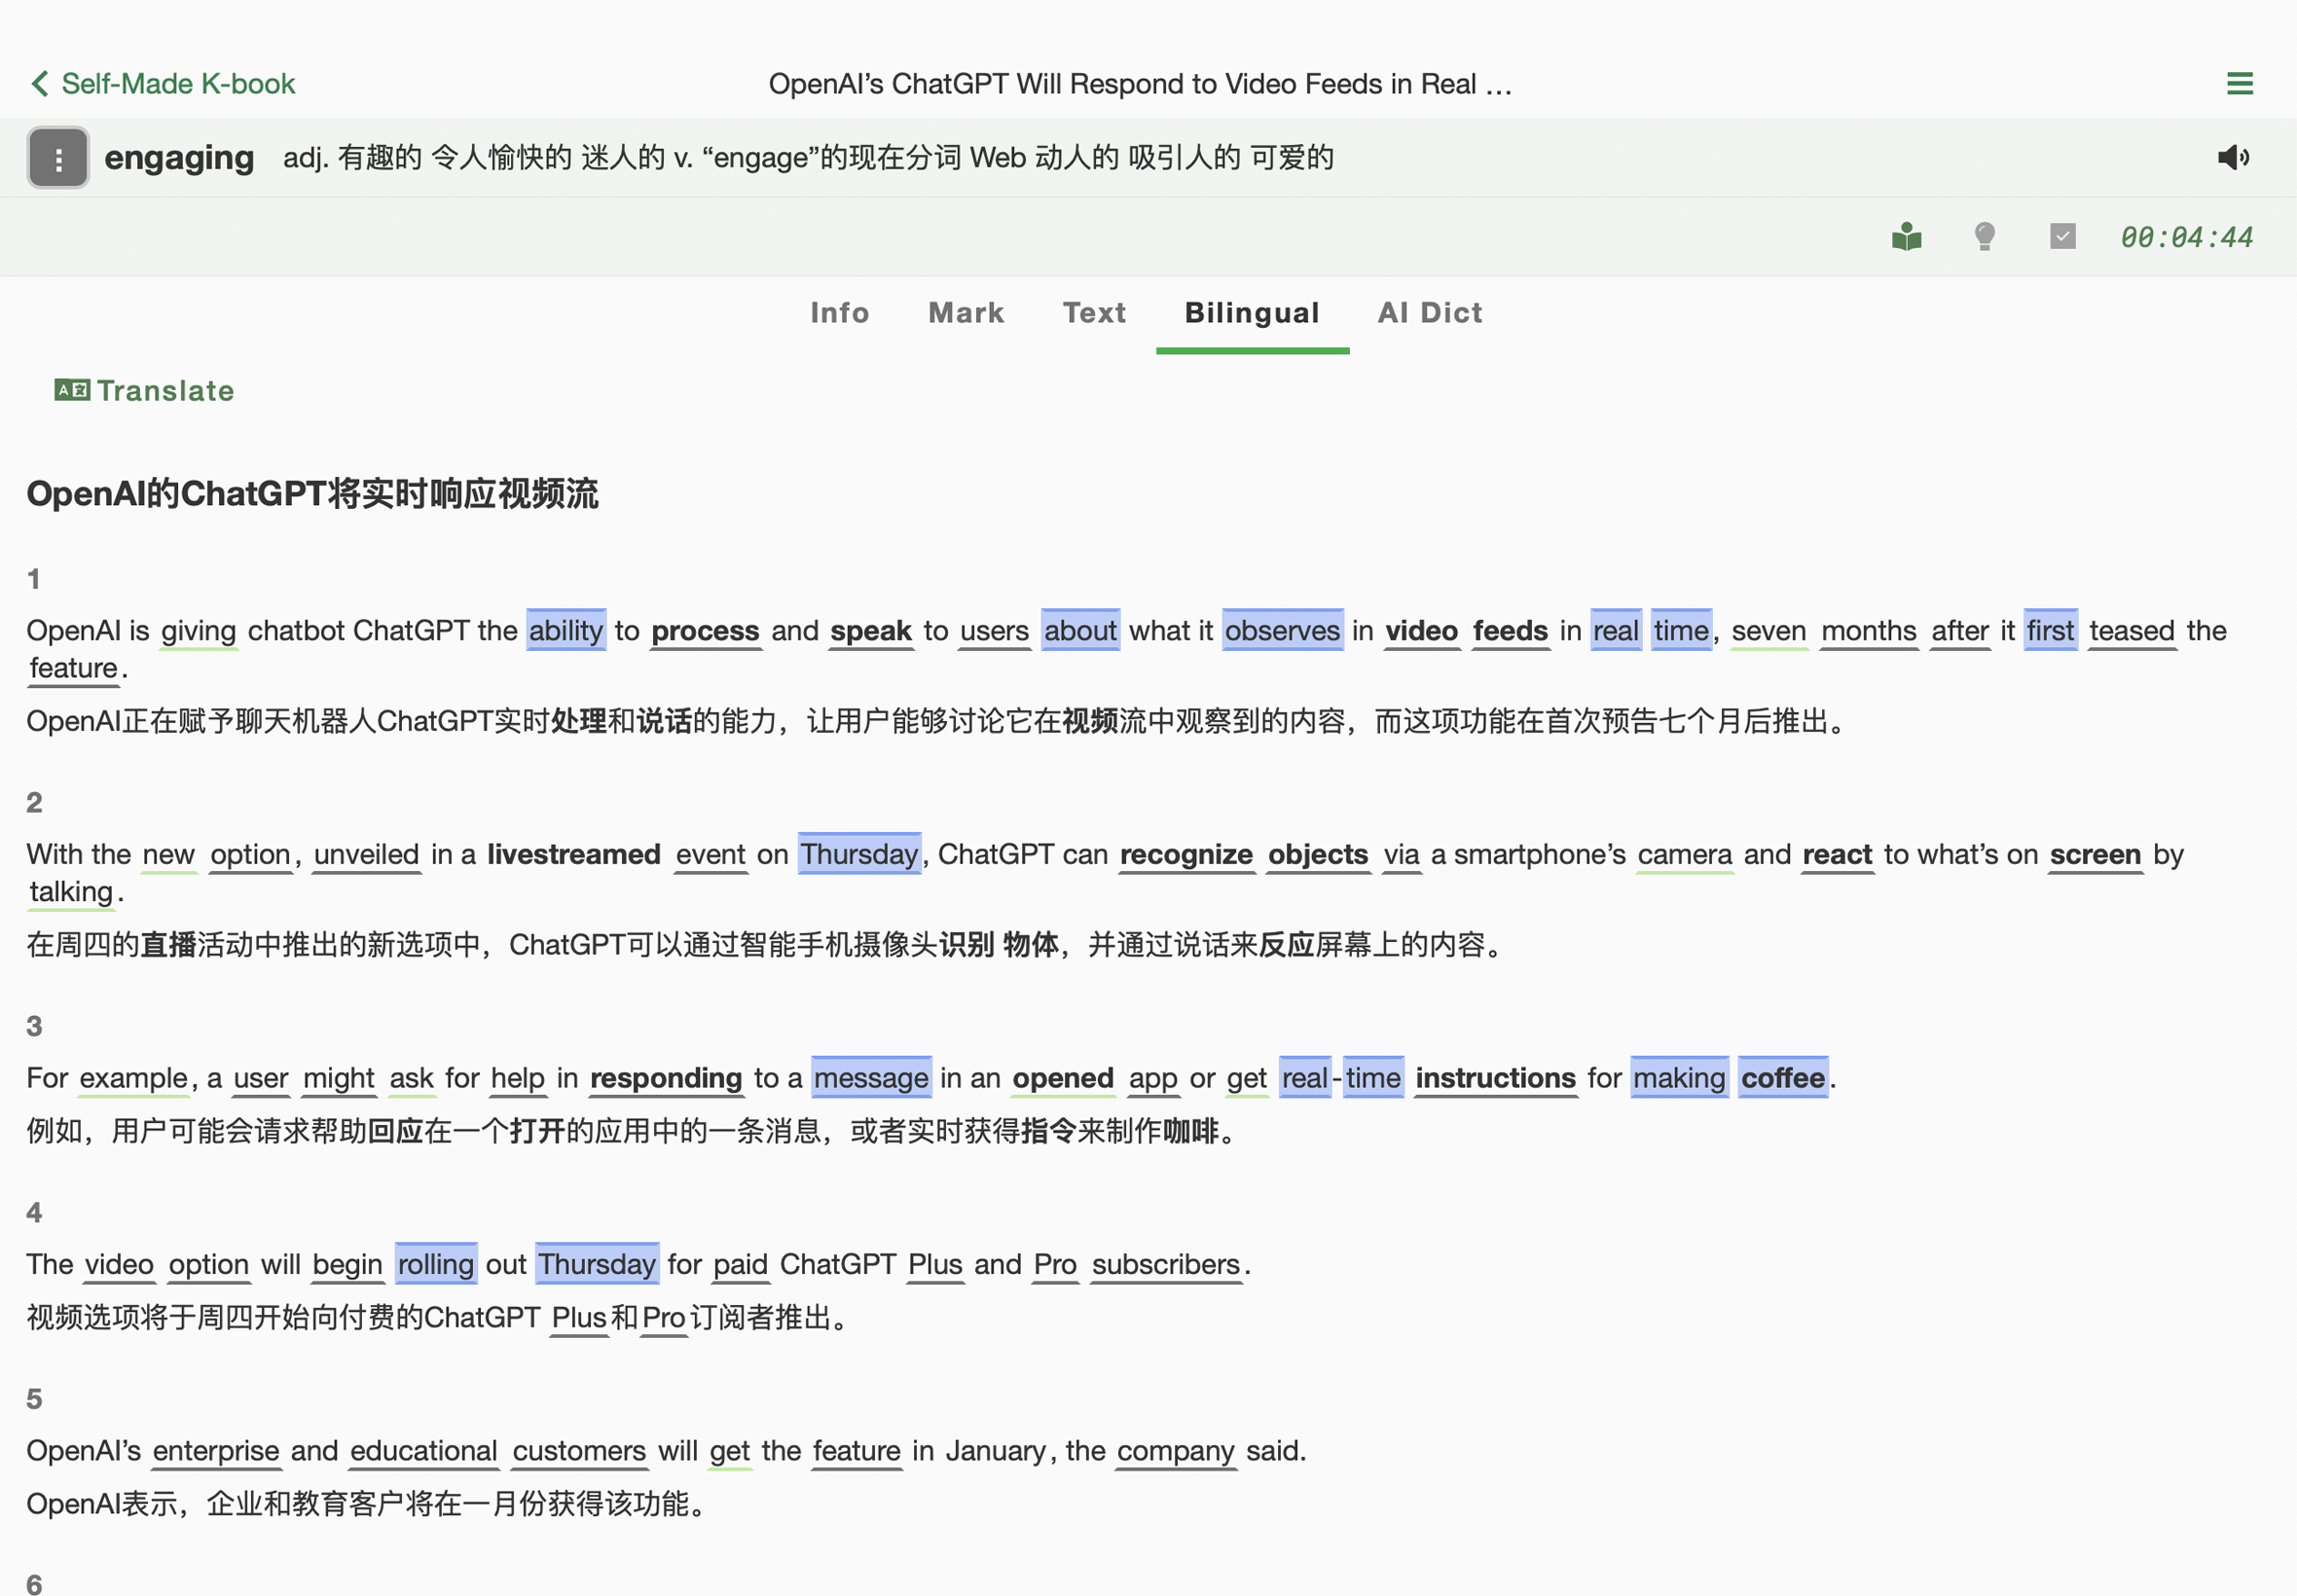The width and height of the screenshot is (2297, 1596).
Task: Click the Translate button
Action: click(x=144, y=390)
